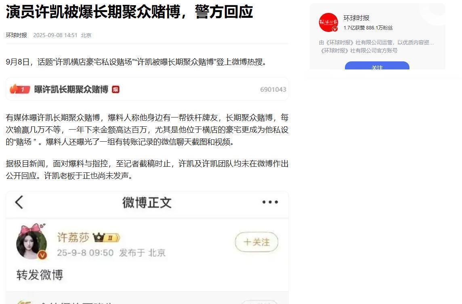
Task: Click the blue 关注 button for 环球时报
Action: coord(377,65)
